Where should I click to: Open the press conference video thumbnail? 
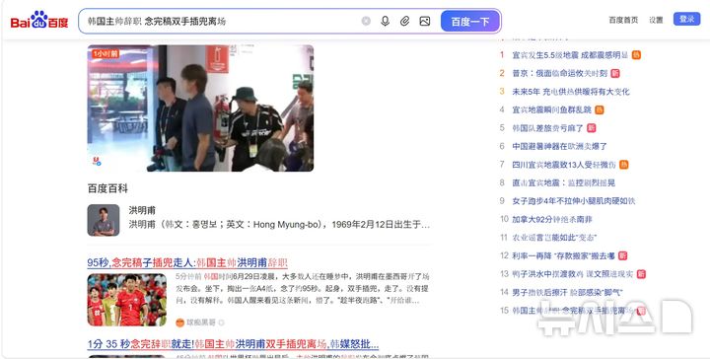[x=200, y=108]
